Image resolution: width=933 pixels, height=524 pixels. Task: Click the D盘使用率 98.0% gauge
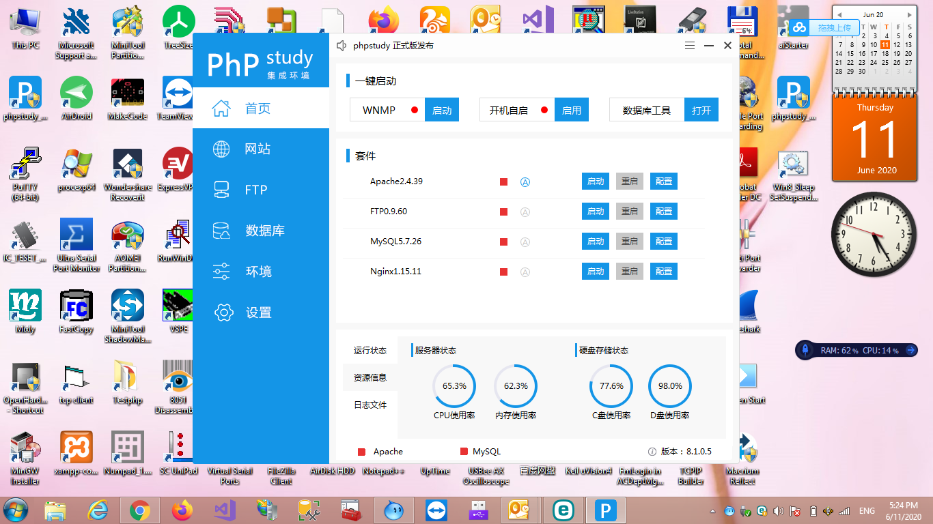[670, 386]
